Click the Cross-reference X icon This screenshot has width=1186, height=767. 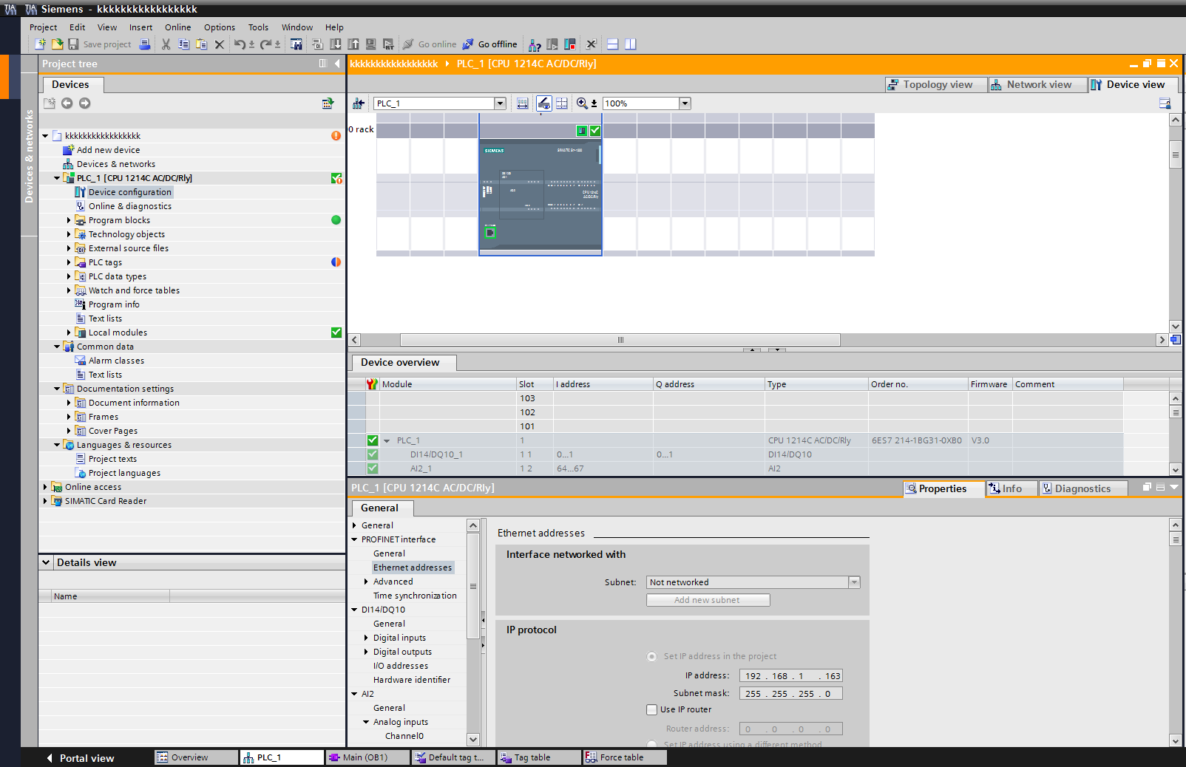point(592,44)
